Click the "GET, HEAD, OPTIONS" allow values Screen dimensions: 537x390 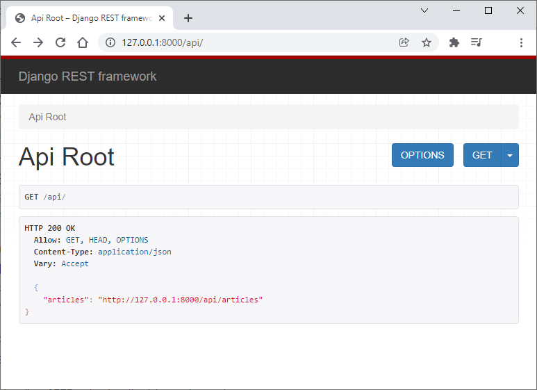[x=107, y=240]
